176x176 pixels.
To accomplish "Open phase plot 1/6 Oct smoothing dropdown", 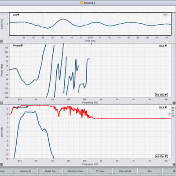I will (x=161, y=95).
